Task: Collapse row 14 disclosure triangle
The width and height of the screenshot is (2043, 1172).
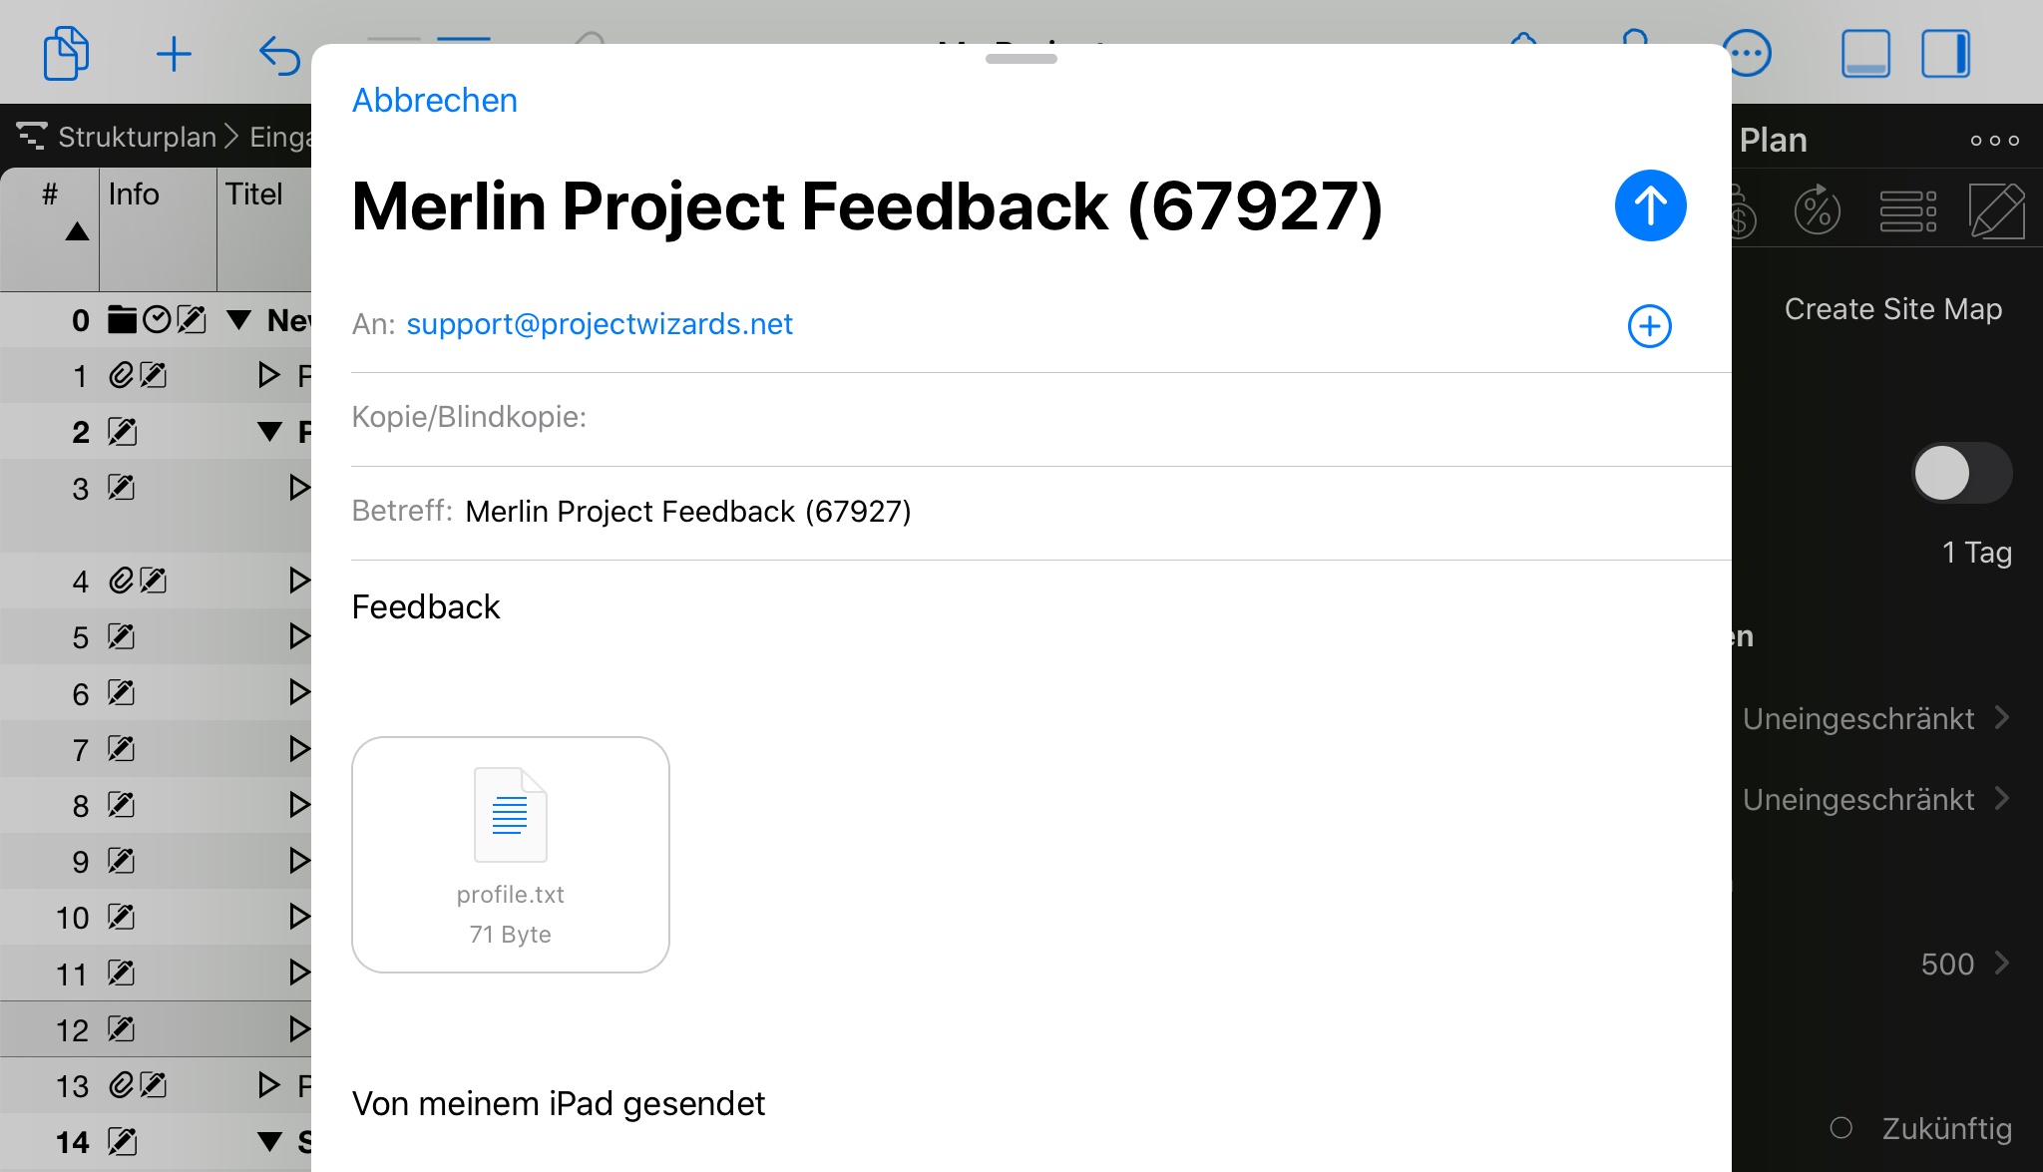Action: coord(269,1141)
